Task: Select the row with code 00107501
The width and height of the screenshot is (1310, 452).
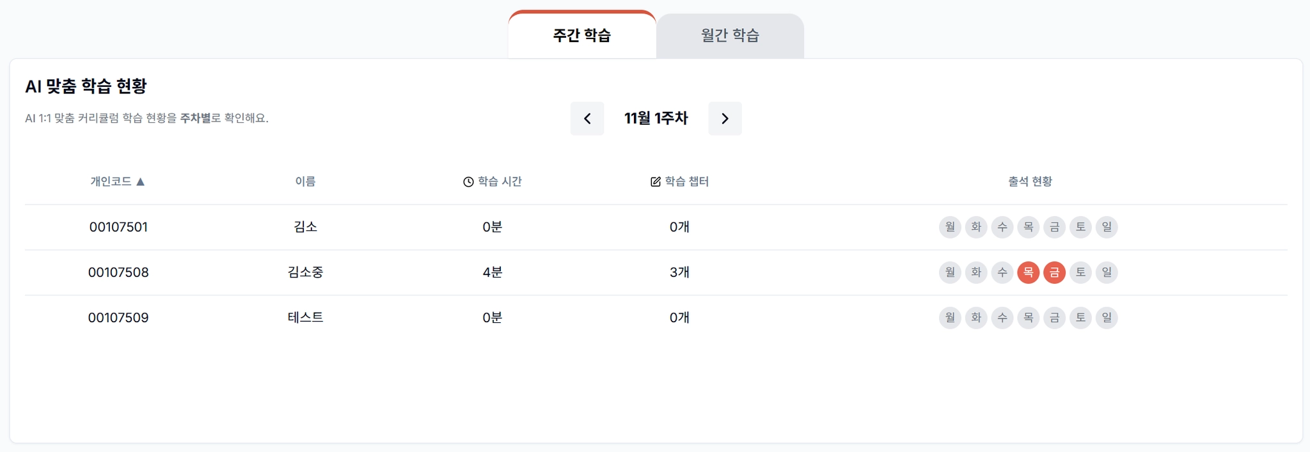Action: 656,227
